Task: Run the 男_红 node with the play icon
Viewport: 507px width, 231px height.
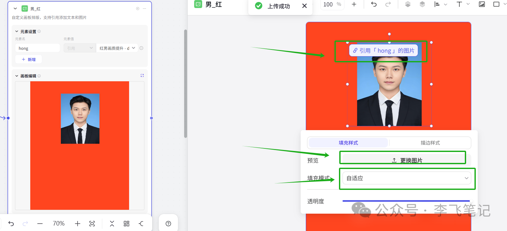Action: 138,9
